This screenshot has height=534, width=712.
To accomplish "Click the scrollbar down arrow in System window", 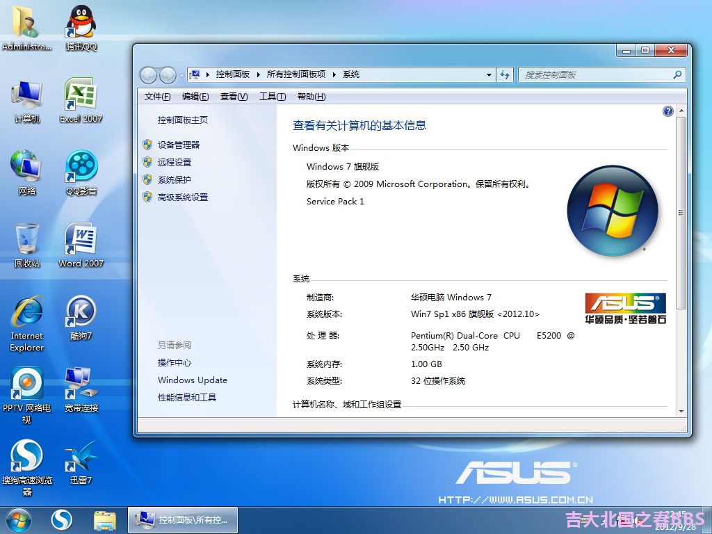I will 681,411.
